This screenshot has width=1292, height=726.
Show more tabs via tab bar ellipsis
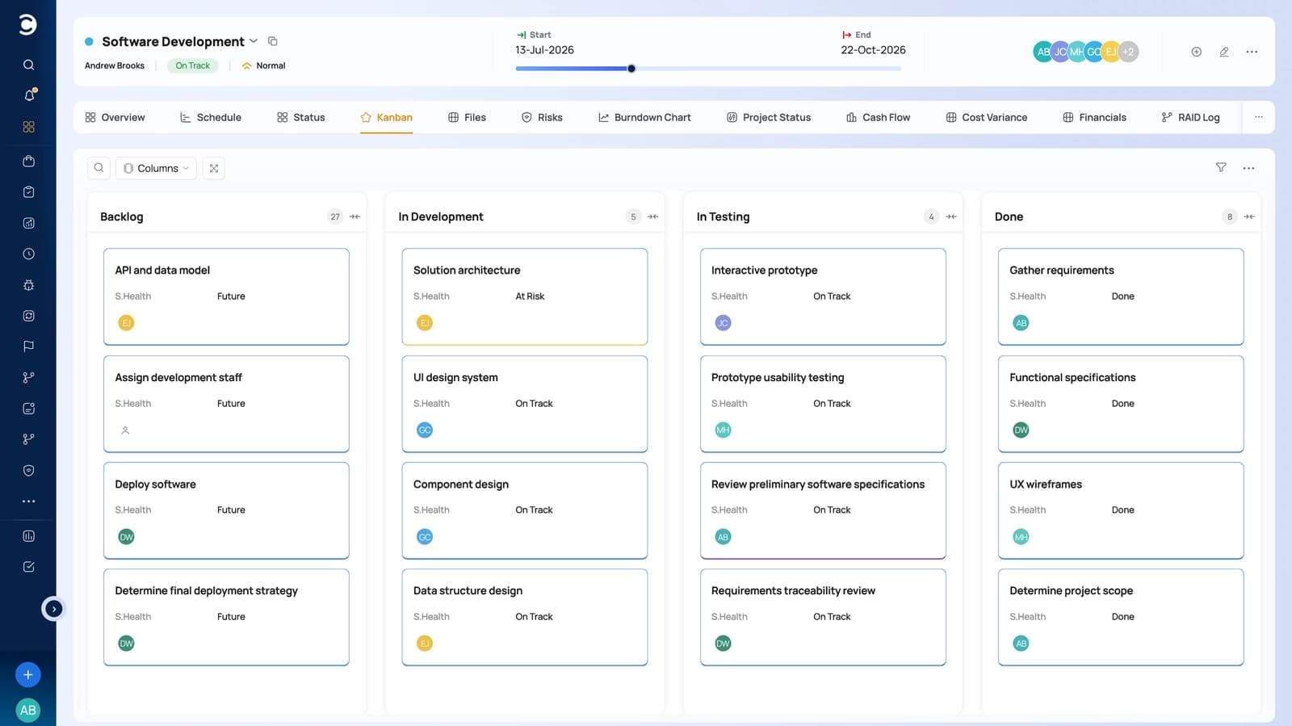pyautogui.click(x=1258, y=117)
